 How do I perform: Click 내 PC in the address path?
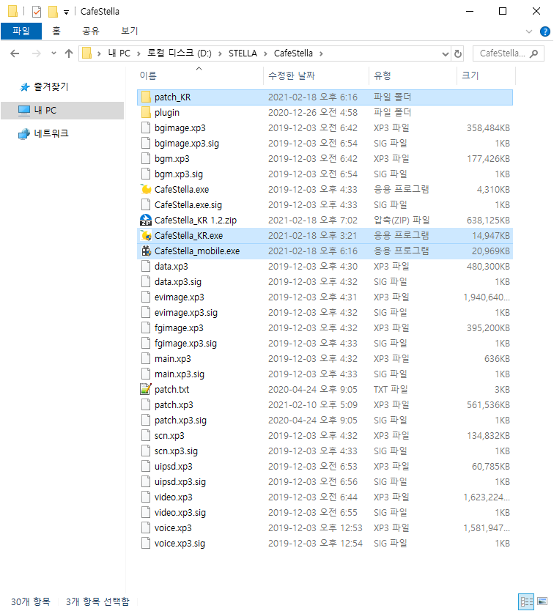[x=119, y=53]
